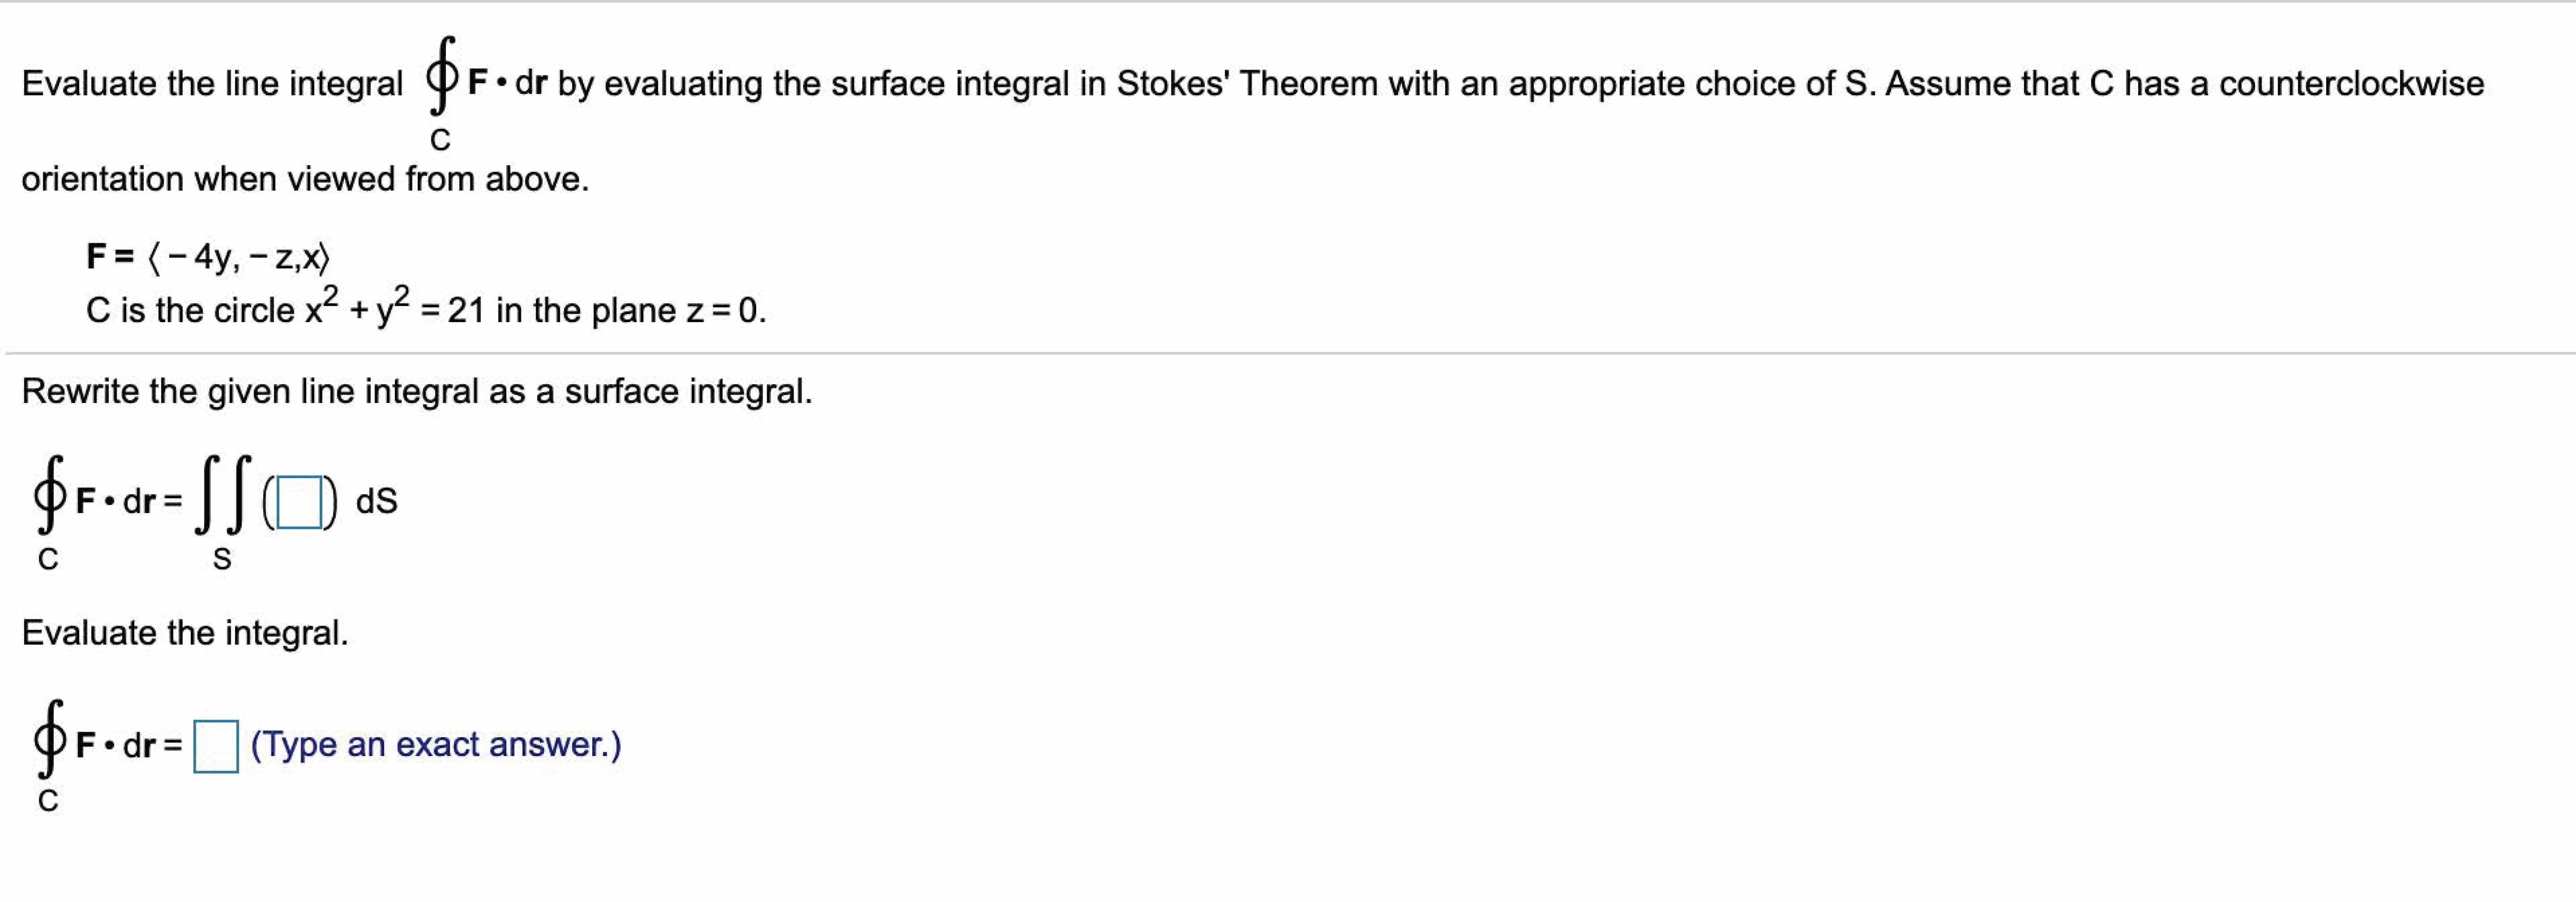Click the "Evaluate the integral." instruction text
Screen dimensions: 2576x902
[185, 633]
